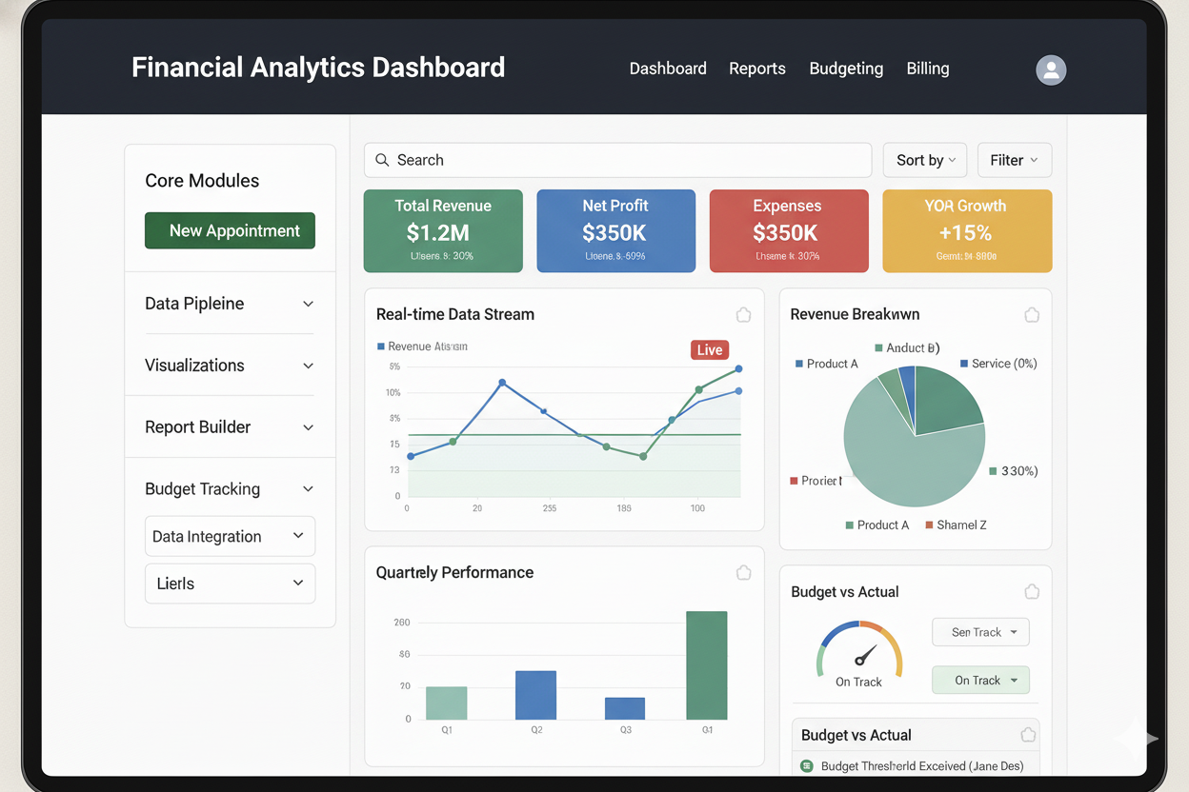Click the New Appointment button
This screenshot has width=1189, height=792.
coord(230,230)
